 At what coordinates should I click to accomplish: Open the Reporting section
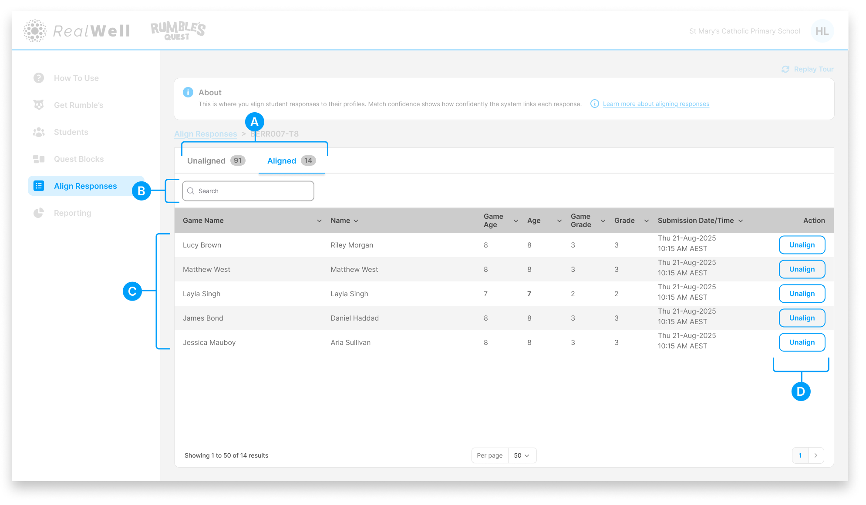coord(72,213)
